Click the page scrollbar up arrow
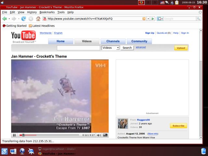This screenshot has height=156, width=208. pyautogui.click(x=201, y=31)
